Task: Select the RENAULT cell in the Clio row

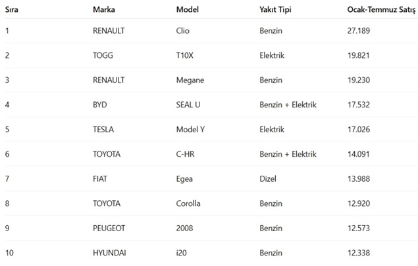Action: [x=109, y=31]
